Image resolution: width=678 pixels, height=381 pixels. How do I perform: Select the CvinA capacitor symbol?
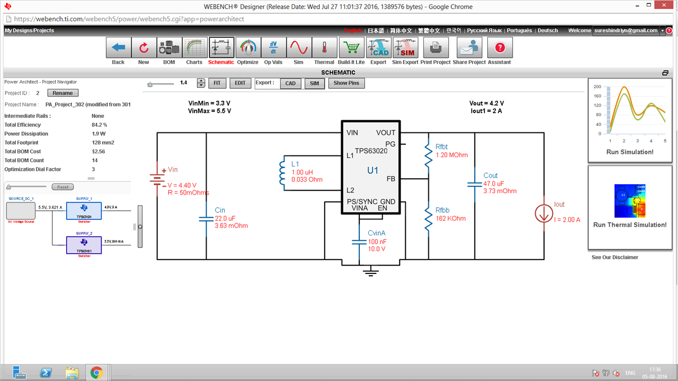click(360, 242)
